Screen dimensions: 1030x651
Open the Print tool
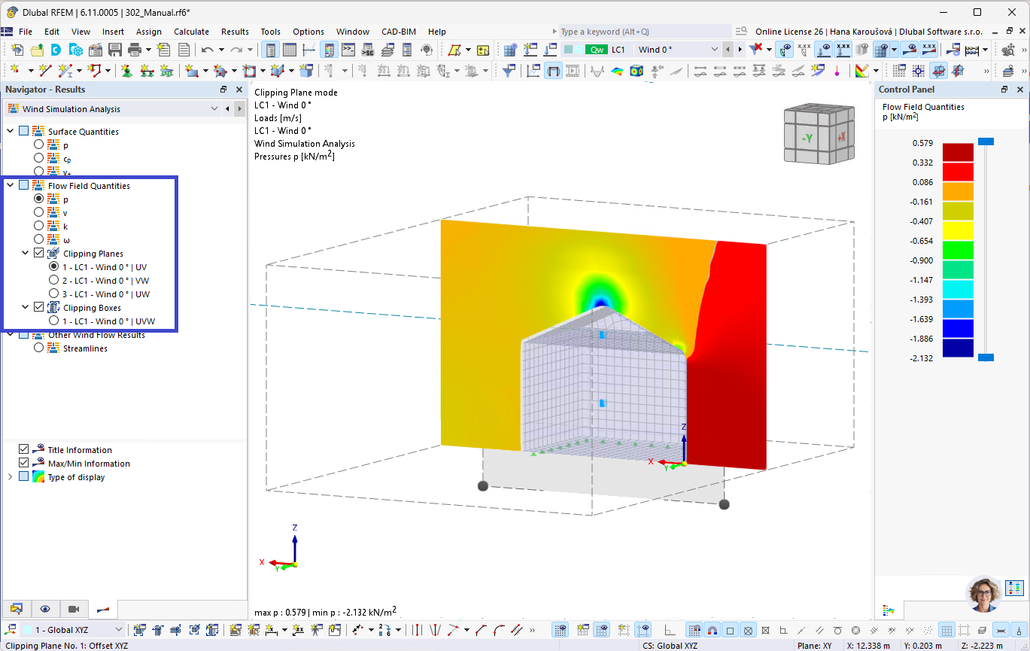pyautogui.click(x=135, y=48)
